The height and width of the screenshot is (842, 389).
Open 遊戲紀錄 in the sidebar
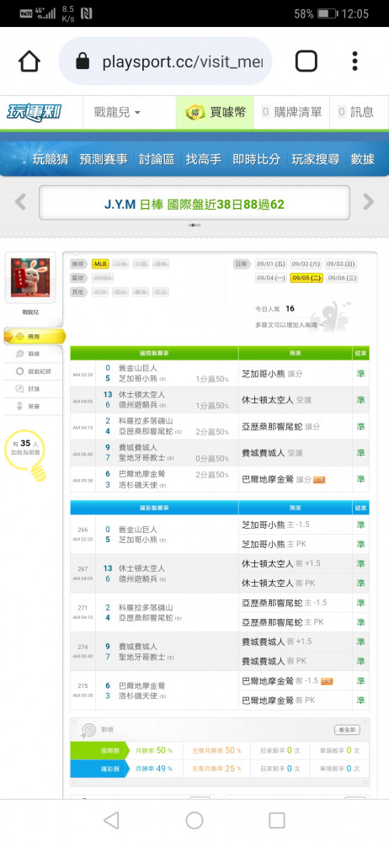coord(35,371)
